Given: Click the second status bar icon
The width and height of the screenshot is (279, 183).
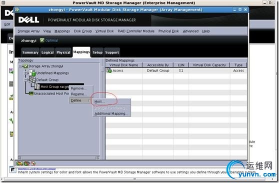Looking at the screenshot, I should coord(27,163).
